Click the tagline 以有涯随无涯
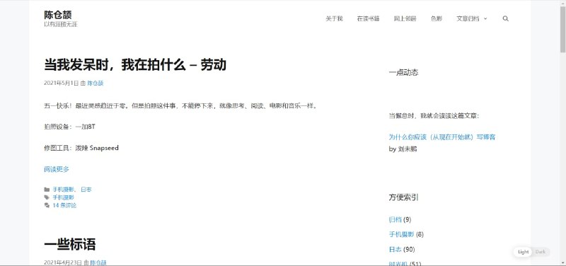The width and height of the screenshot is (566, 266). 61,25
